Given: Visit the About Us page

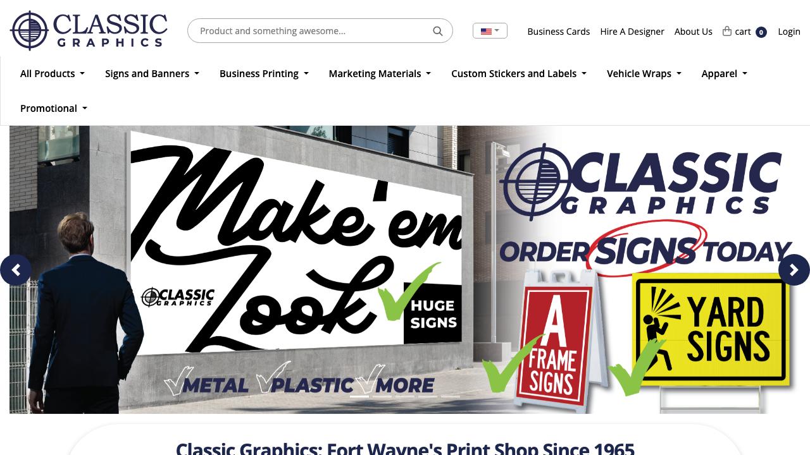Looking at the screenshot, I should (x=693, y=31).
